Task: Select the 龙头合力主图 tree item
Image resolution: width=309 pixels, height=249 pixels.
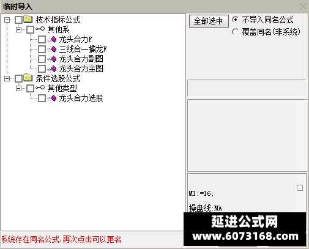Action: [81, 69]
